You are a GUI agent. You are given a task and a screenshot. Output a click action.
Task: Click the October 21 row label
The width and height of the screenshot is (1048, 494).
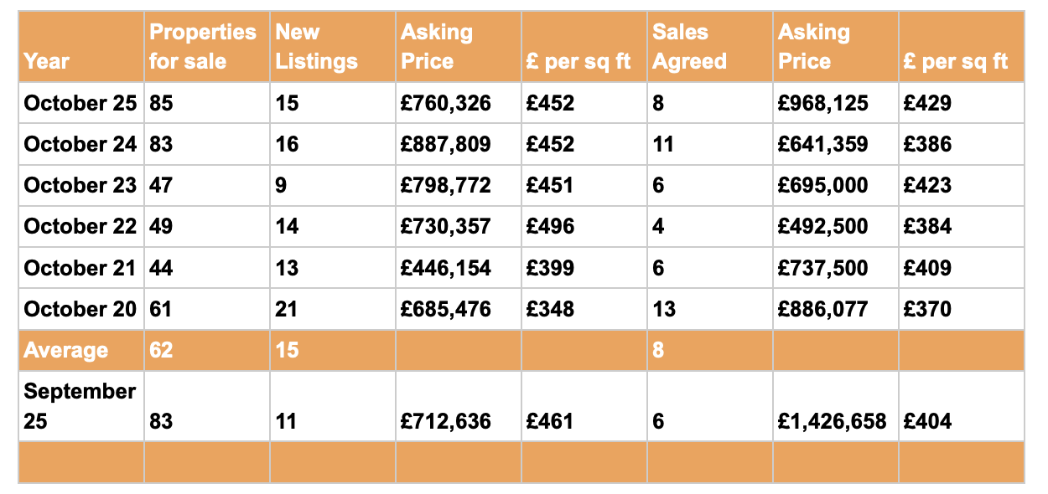(x=80, y=268)
